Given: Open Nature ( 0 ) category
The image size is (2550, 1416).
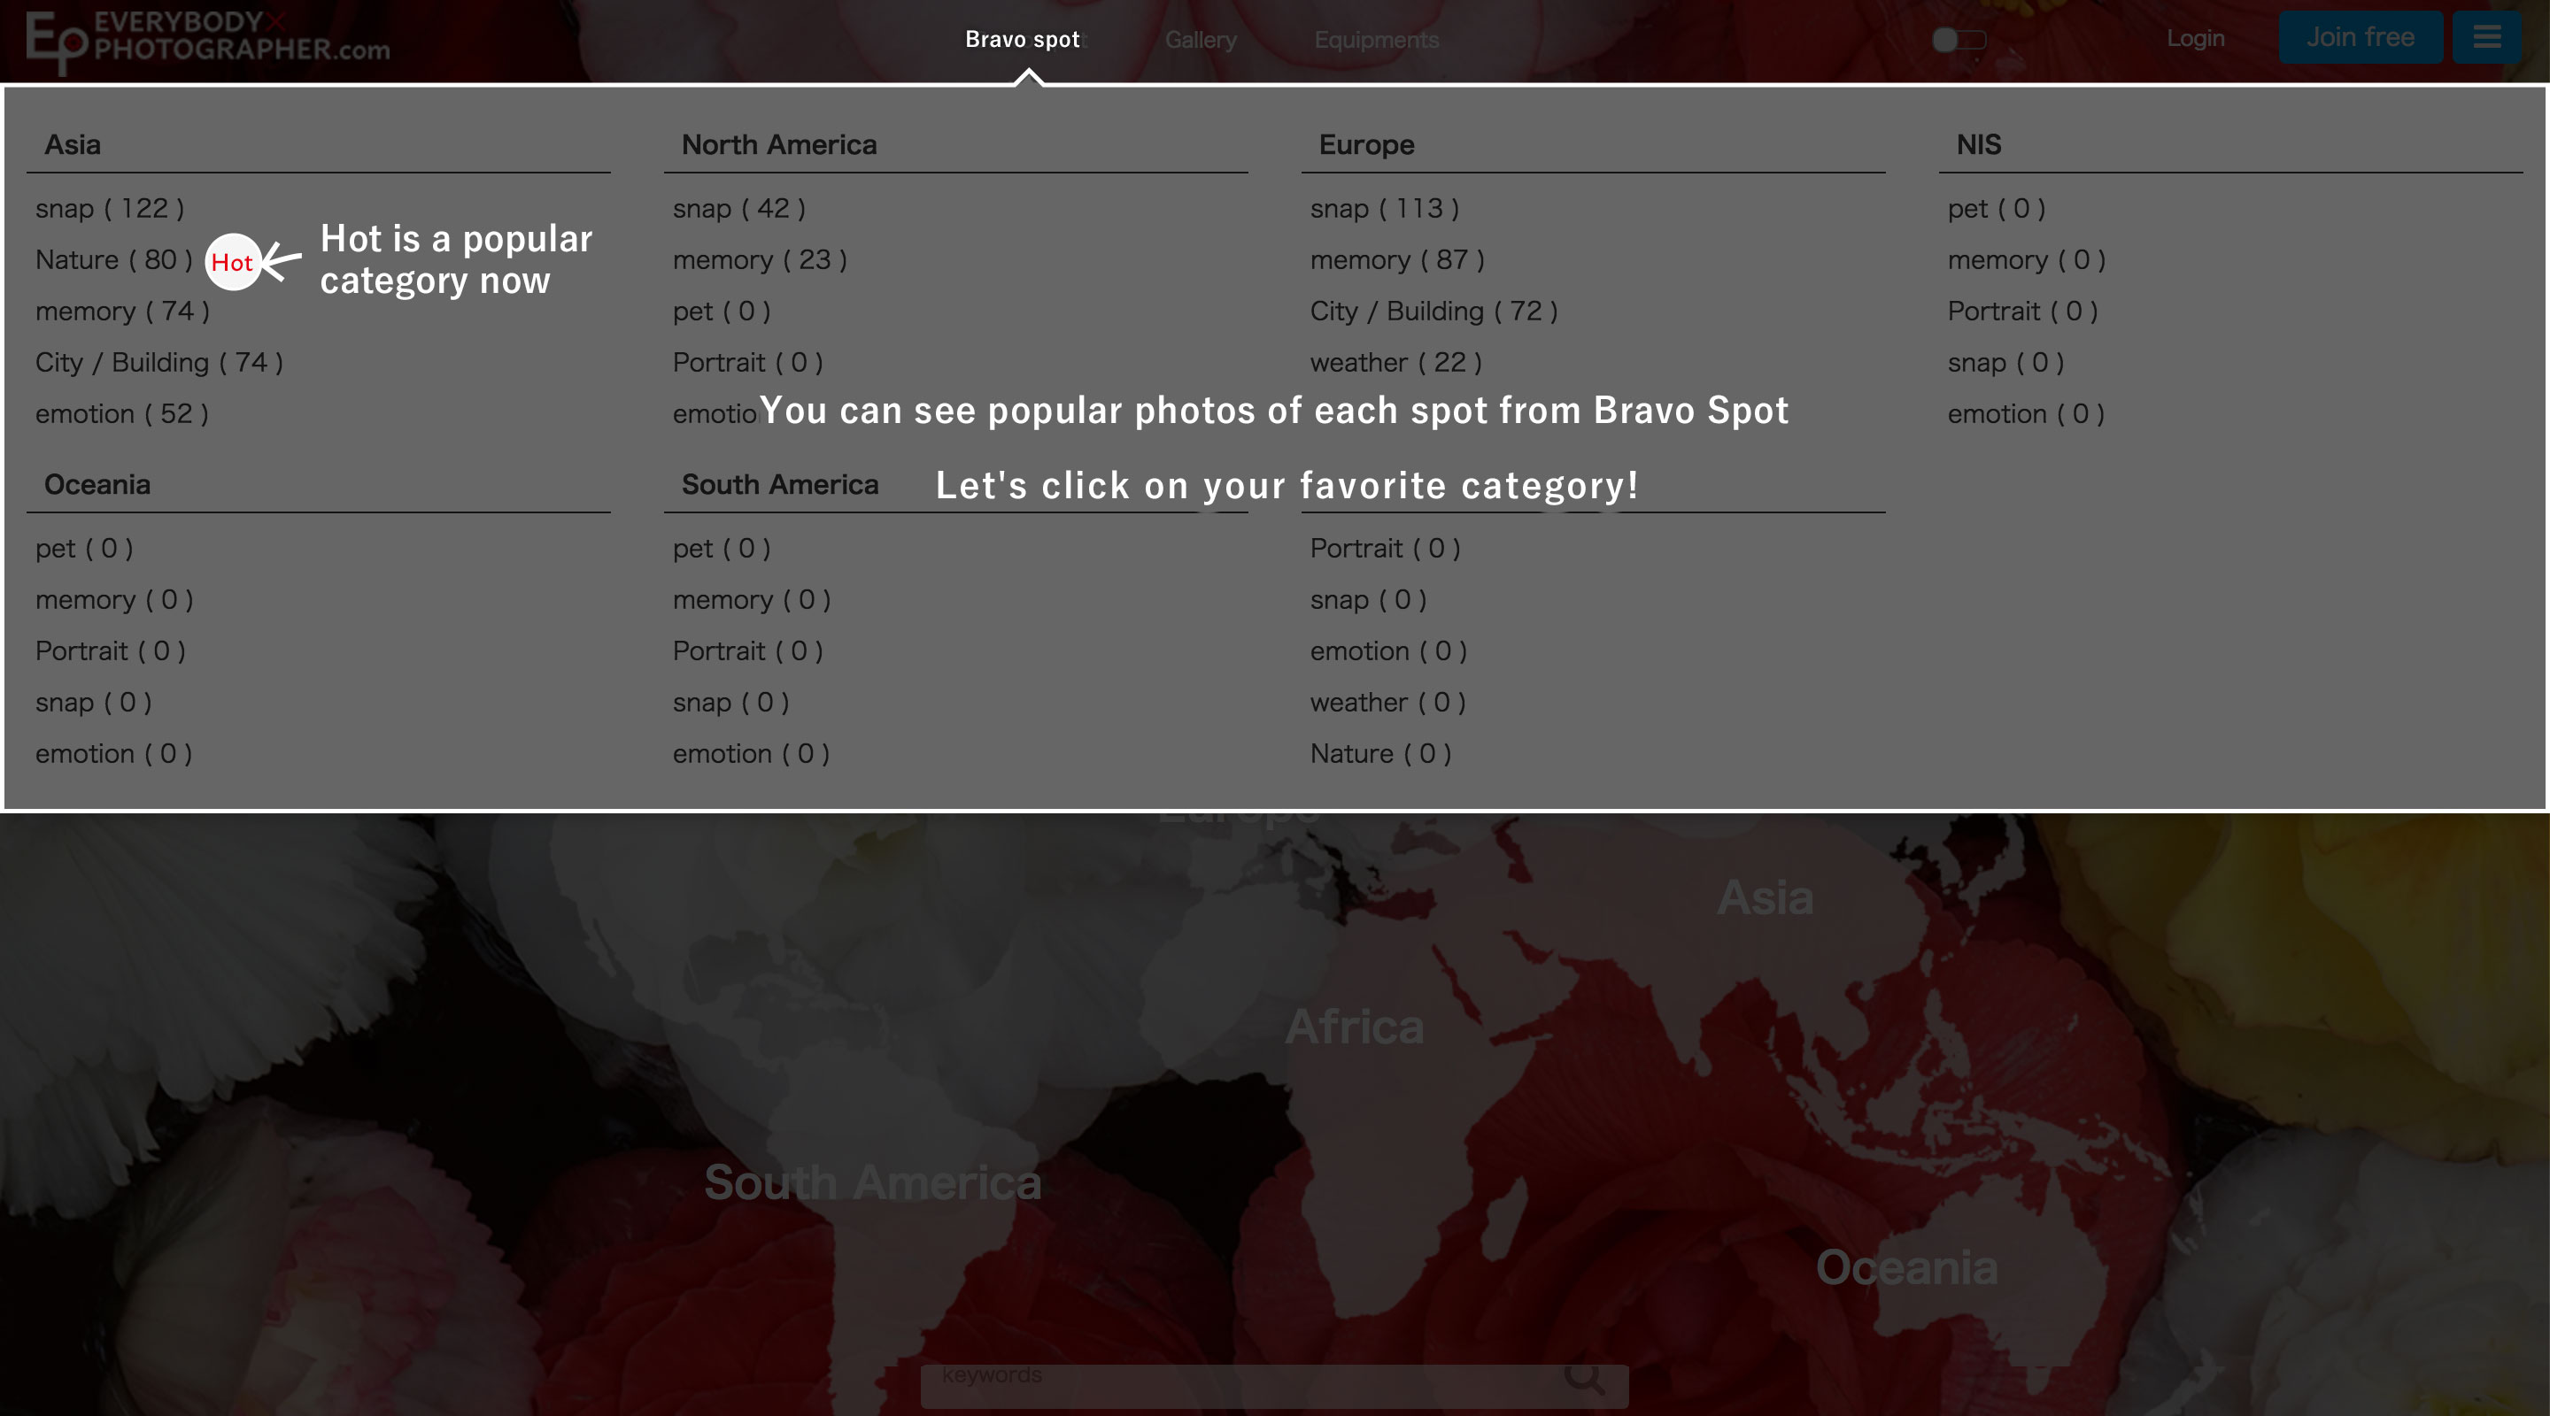Looking at the screenshot, I should pos(1381,755).
